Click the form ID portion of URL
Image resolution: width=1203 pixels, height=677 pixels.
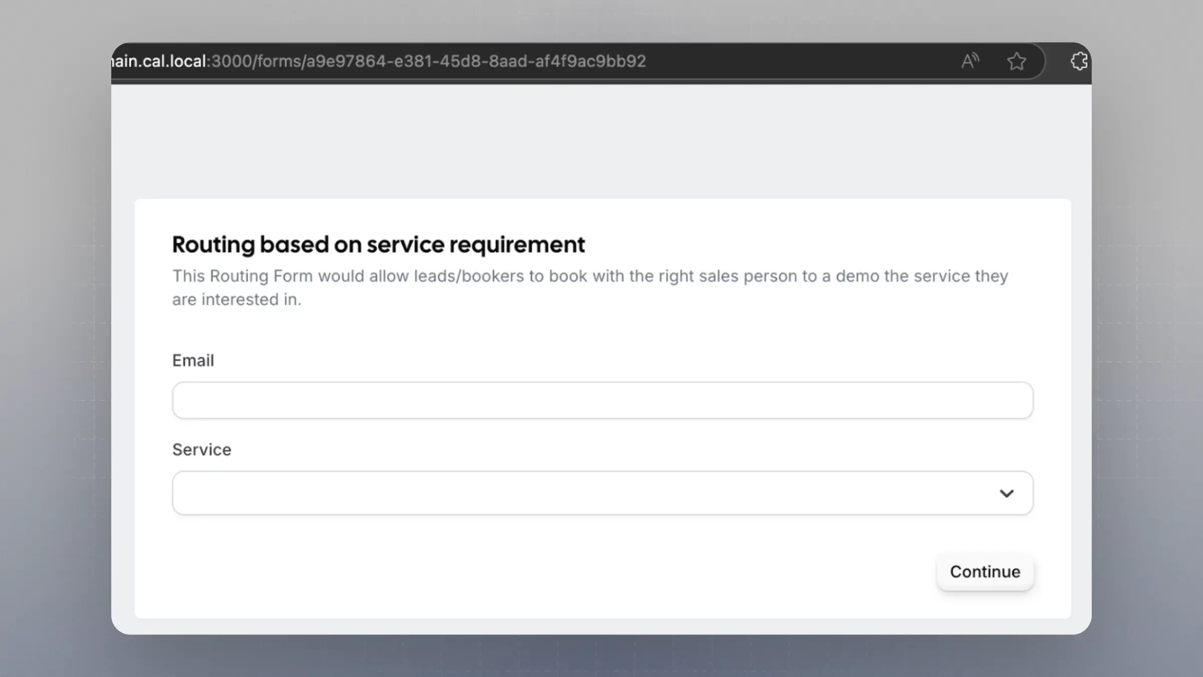(476, 61)
